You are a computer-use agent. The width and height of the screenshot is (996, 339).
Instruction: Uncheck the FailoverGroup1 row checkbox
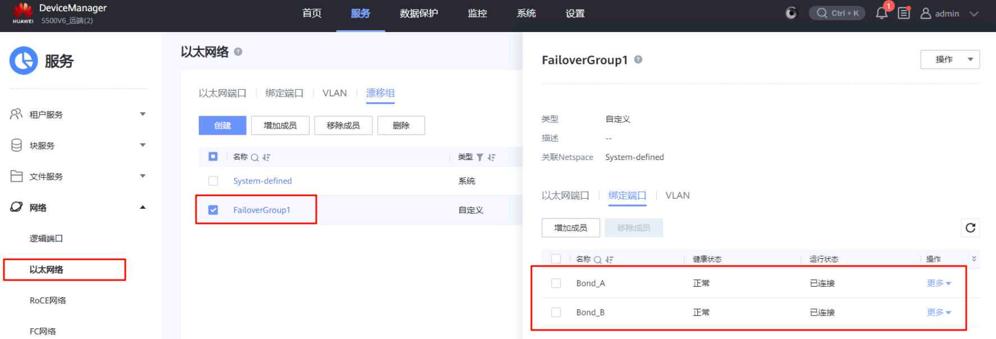click(213, 210)
